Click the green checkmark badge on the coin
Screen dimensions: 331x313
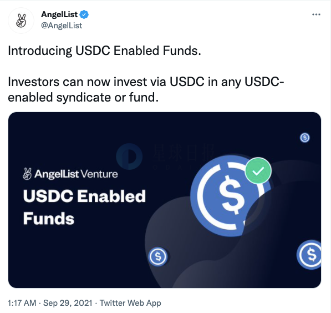pyautogui.click(x=258, y=170)
